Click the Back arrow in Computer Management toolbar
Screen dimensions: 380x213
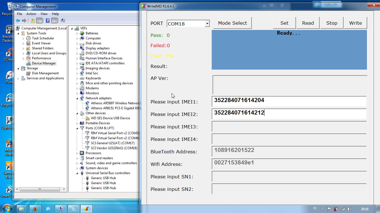[x=18, y=21]
